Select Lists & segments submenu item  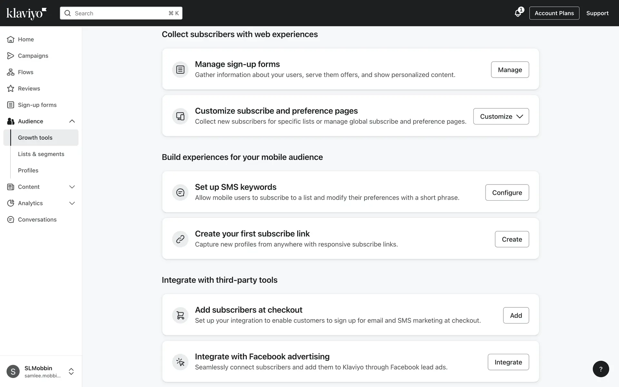pyautogui.click(x=41, y=154)
